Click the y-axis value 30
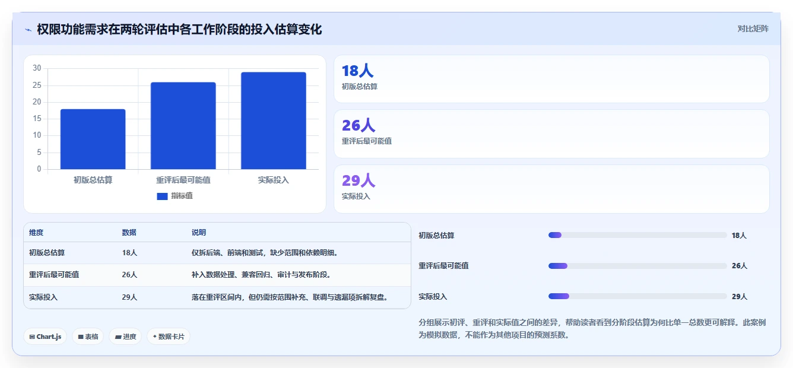Screen dimensions: 793x368 pos(37,68)
